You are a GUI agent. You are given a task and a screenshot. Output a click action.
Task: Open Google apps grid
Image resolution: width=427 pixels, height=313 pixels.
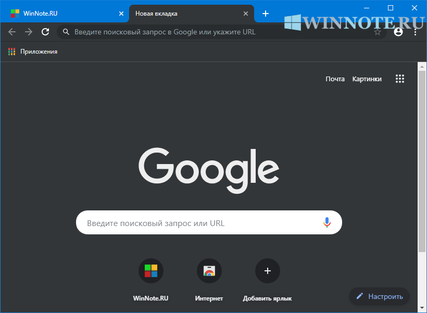coord(400,79)
